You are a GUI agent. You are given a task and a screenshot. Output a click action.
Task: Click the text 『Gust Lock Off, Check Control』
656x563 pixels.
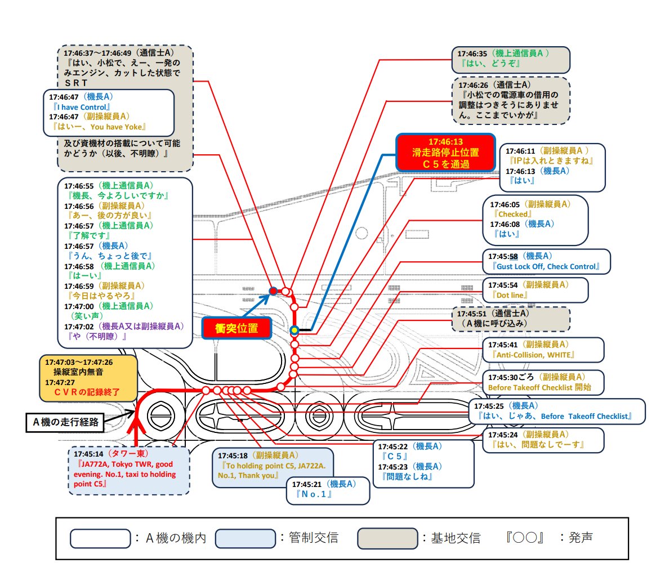(x=546, y=266)
